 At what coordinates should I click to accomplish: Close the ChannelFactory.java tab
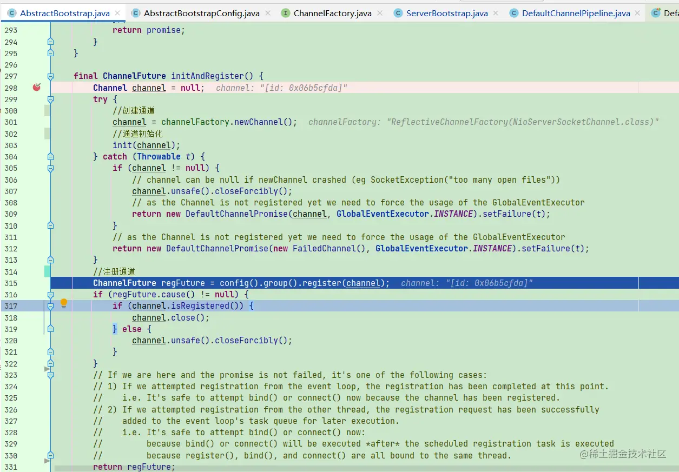tap(380, 13)
